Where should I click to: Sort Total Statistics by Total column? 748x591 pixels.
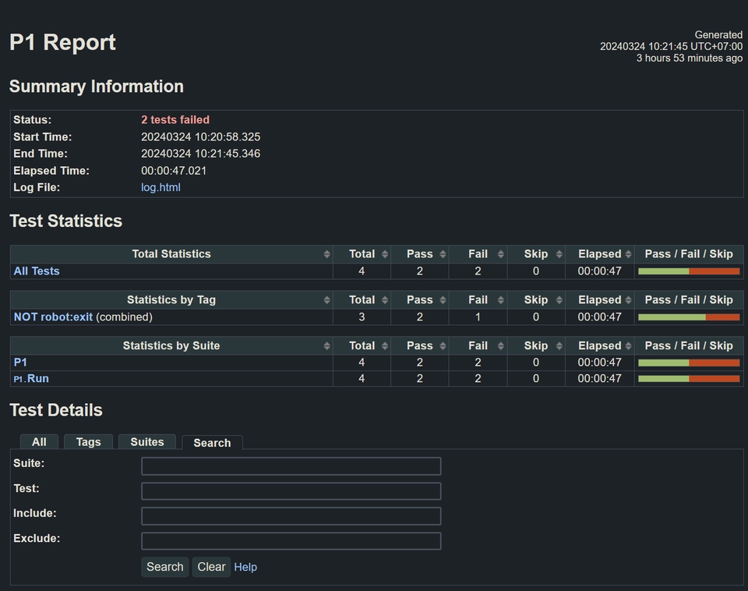362,254
